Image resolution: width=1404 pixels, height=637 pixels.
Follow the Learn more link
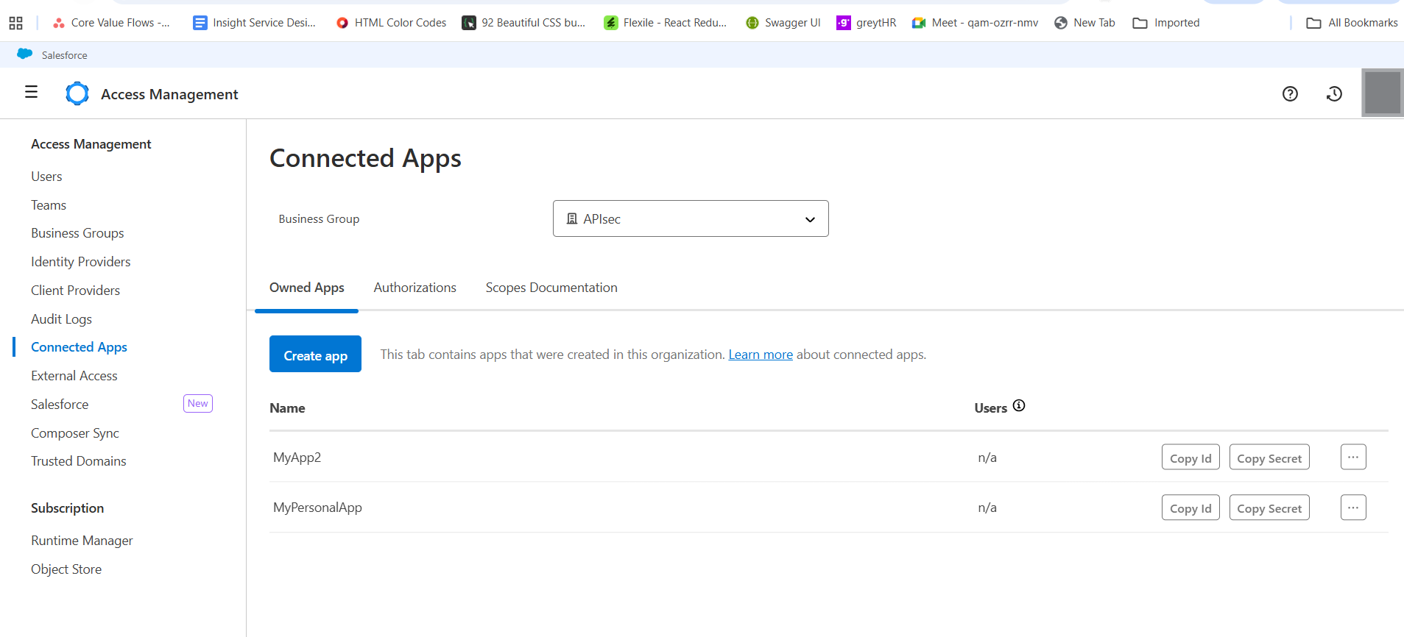point(760,355)
